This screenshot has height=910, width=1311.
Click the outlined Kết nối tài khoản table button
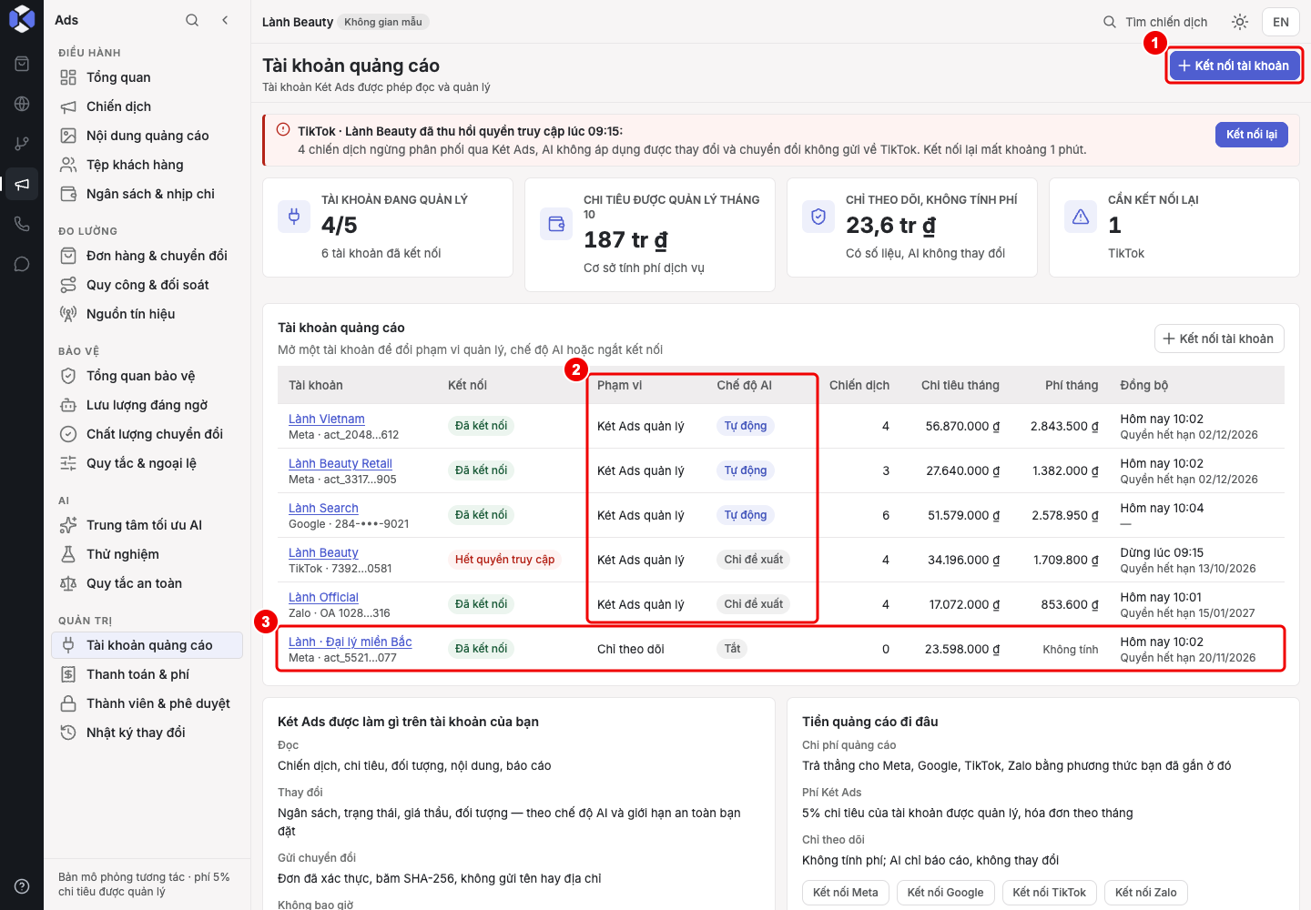[1219, 339]
